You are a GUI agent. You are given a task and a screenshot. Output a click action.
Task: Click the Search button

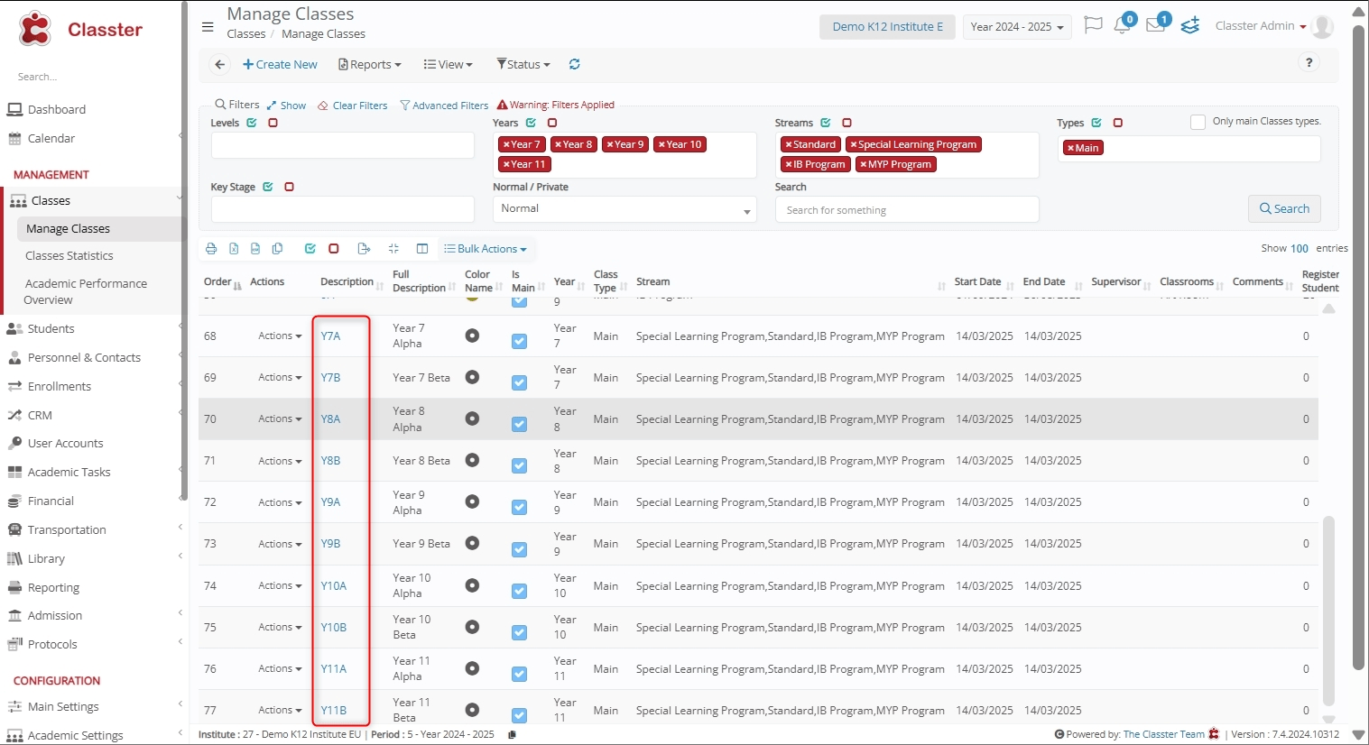[1283, 208]
